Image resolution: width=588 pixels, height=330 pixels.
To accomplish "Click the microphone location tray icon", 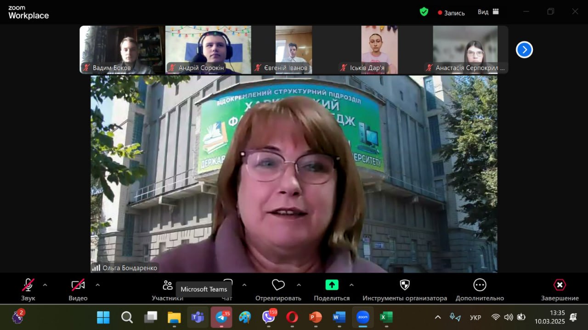I will tap(455, 317).
